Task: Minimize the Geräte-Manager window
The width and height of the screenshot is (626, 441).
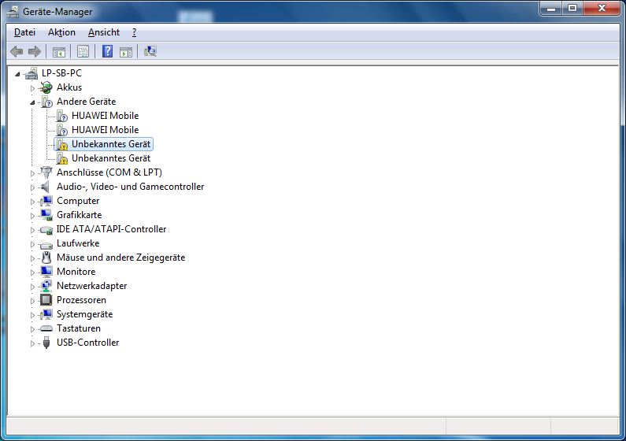Action: (551, 9)
